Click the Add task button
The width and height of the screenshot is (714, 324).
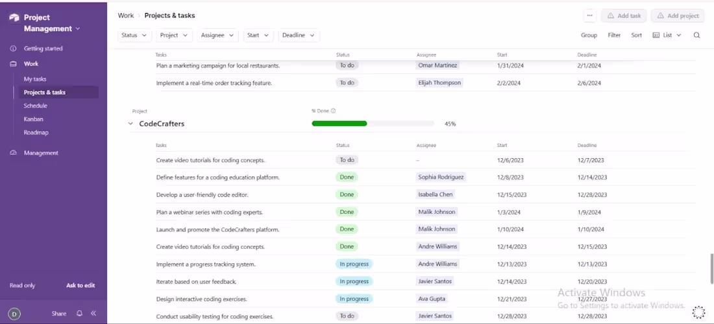tap(624, 16)
